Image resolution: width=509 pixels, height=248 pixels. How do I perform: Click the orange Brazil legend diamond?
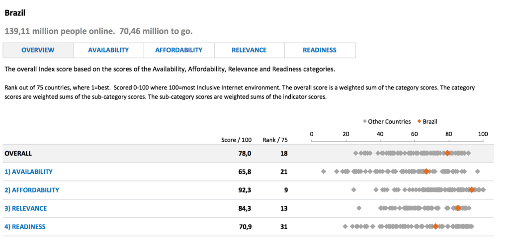tap(419, 121)
